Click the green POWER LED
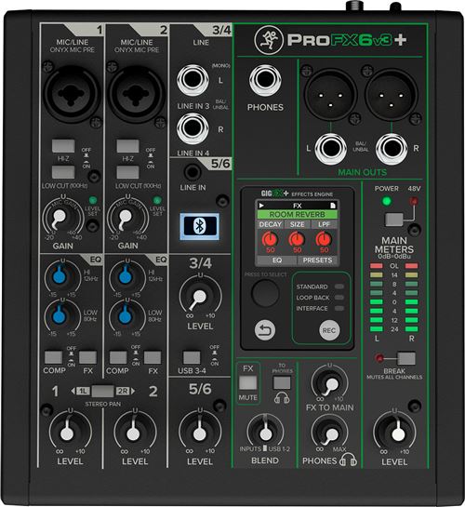Viewport: 465px width, 507px height. pyautogui.click(x=386, y=201)
